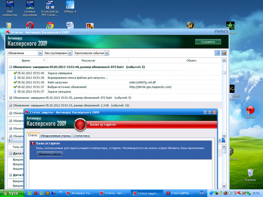Launch the World of Warcraft desktop icon

[x=190, y=25]
